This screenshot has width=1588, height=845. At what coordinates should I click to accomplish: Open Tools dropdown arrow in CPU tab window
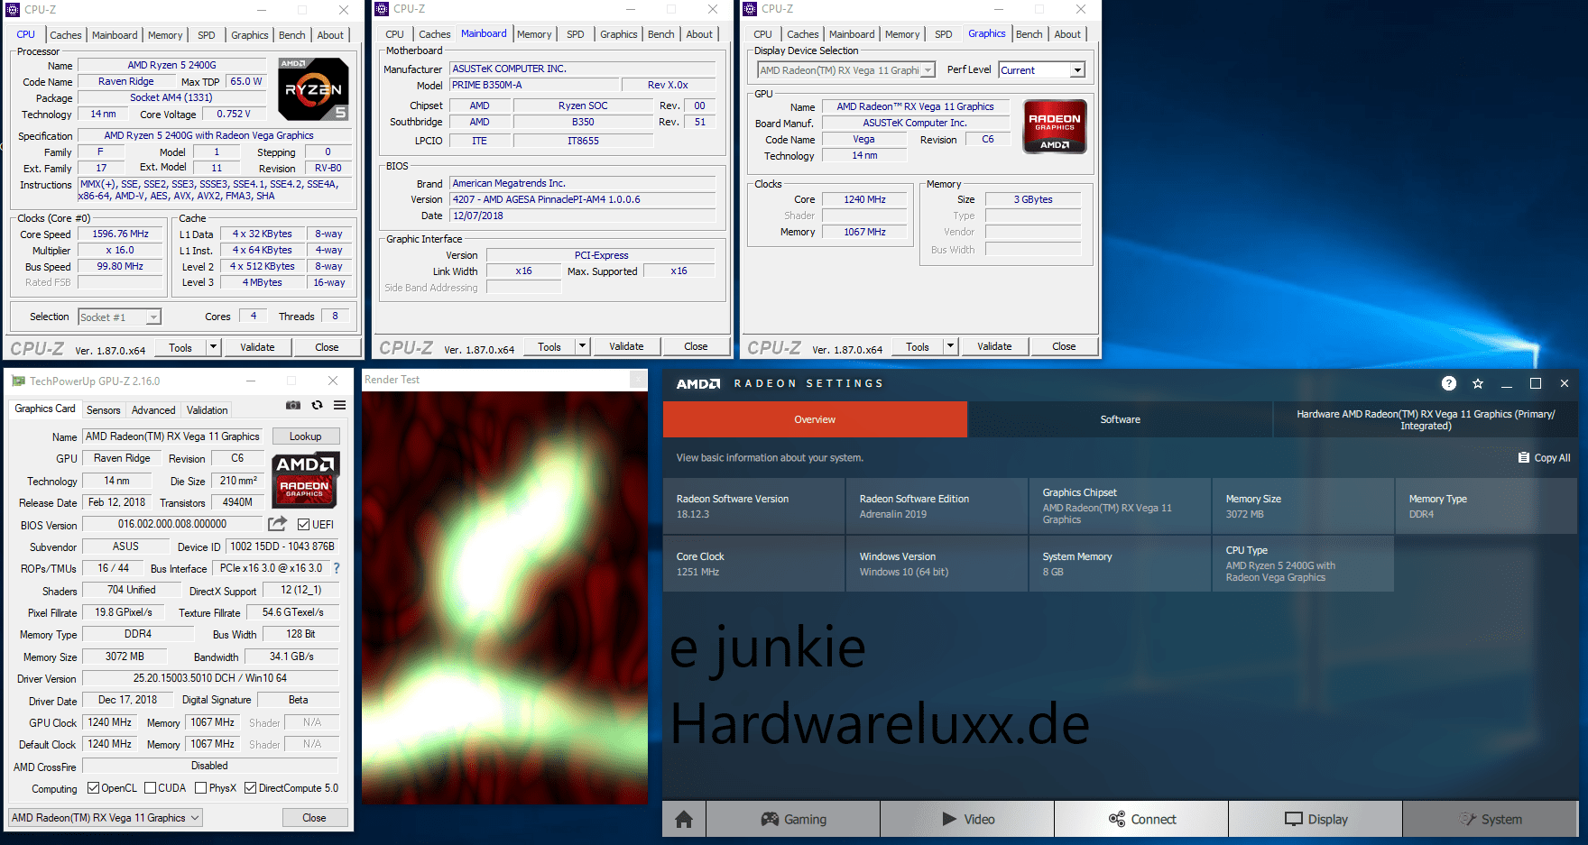(214, 347)
